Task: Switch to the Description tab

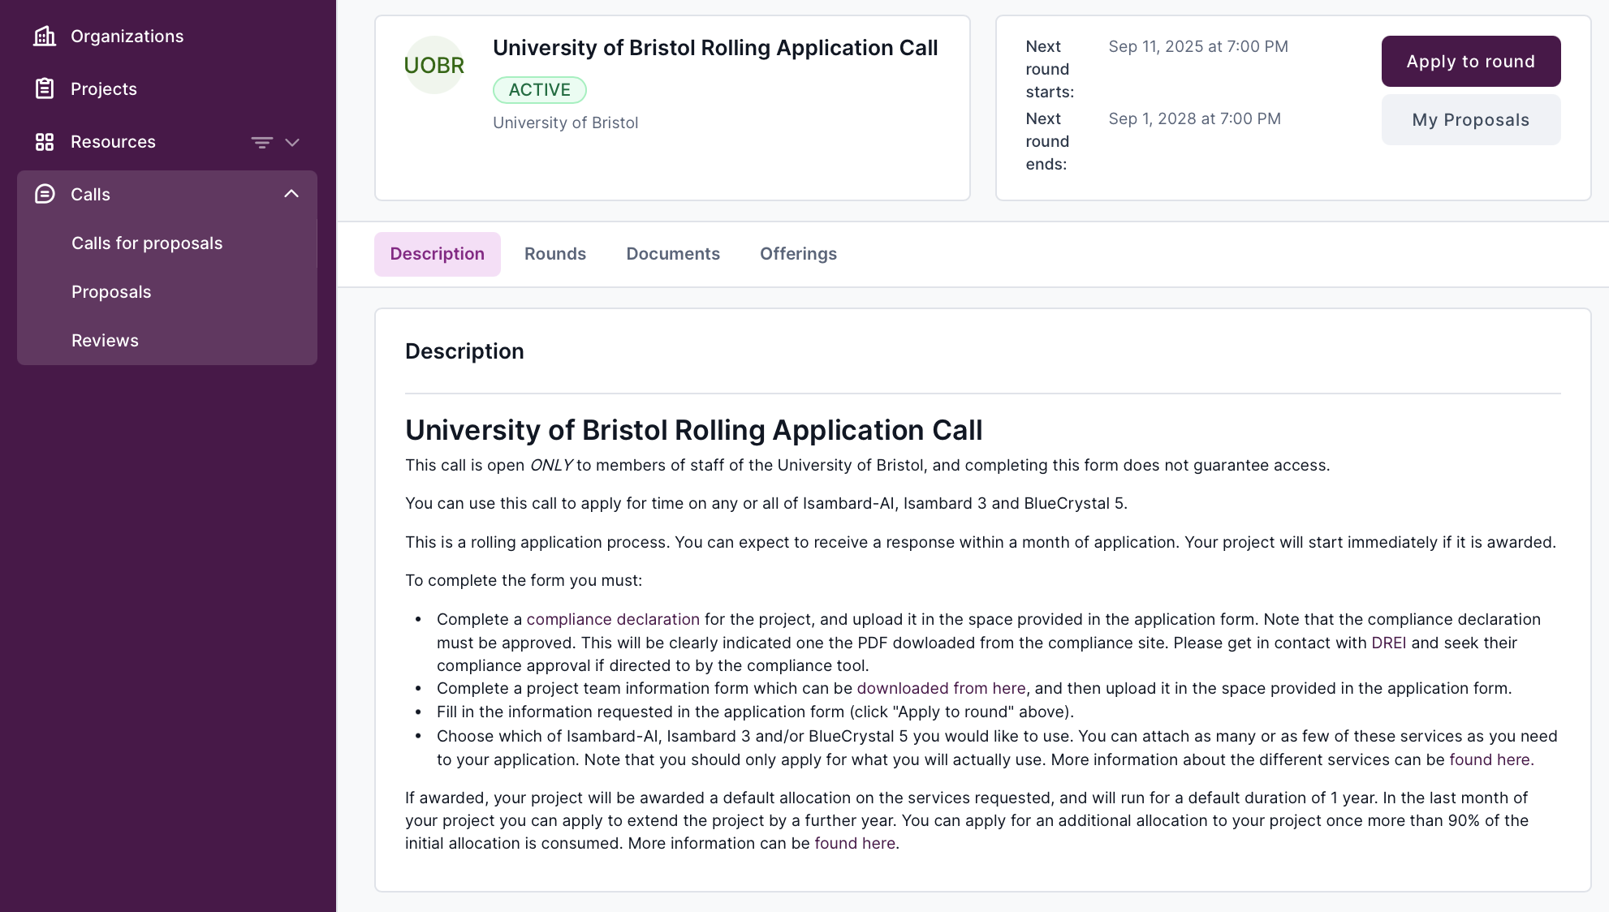Action: pyautogui.click(x=438, y=254)
